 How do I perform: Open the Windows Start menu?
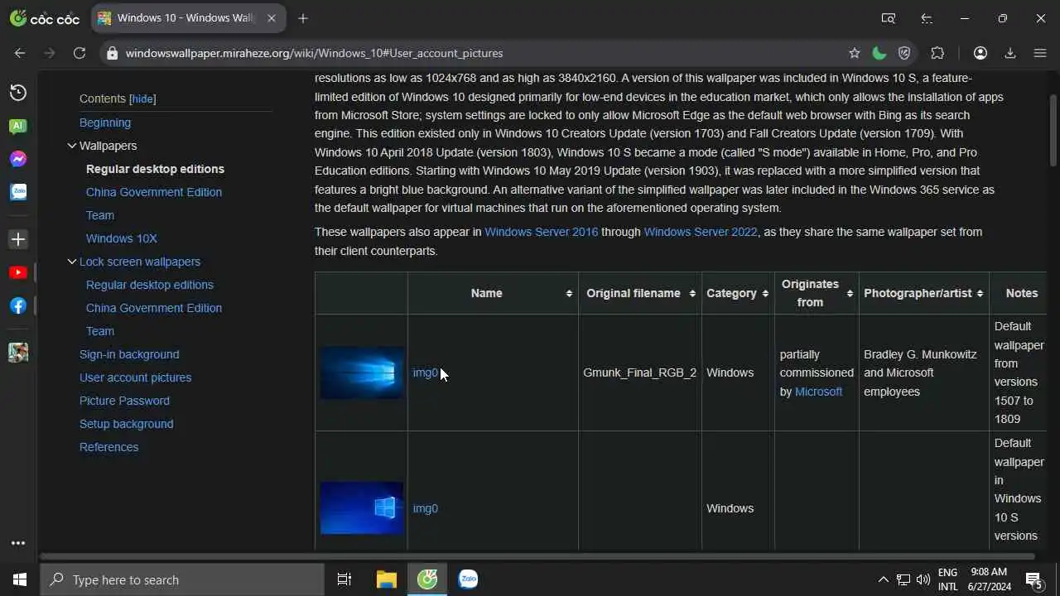point(20,579)
